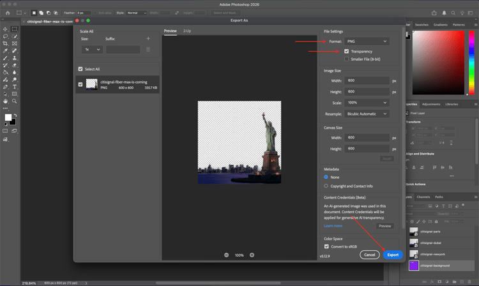Select the Hand tool in toolbar
The width and height of the screenshot is (479, 286).
pos(5,101)
